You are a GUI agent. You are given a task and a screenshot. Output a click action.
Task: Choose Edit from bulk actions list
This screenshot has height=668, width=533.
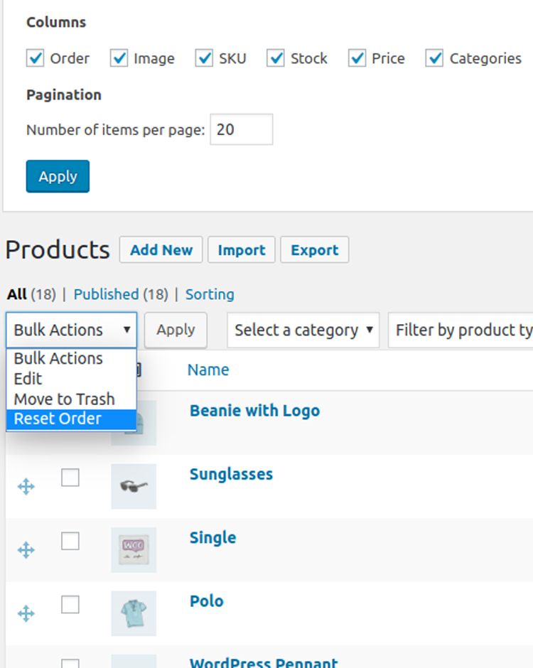(x=71, y=379)
